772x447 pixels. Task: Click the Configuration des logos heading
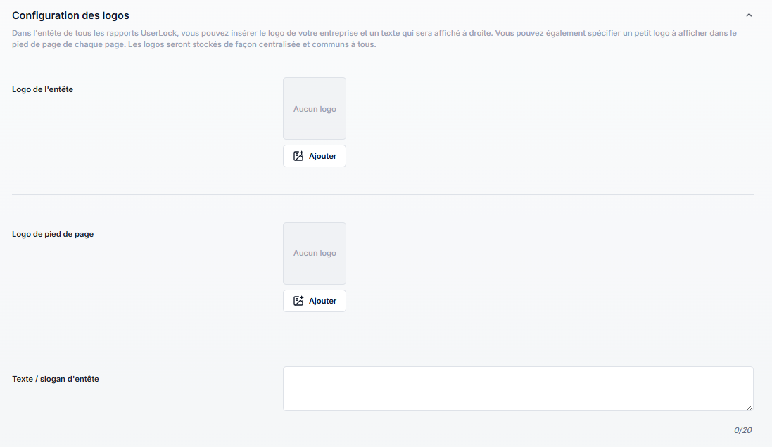(x=70, y=15)
